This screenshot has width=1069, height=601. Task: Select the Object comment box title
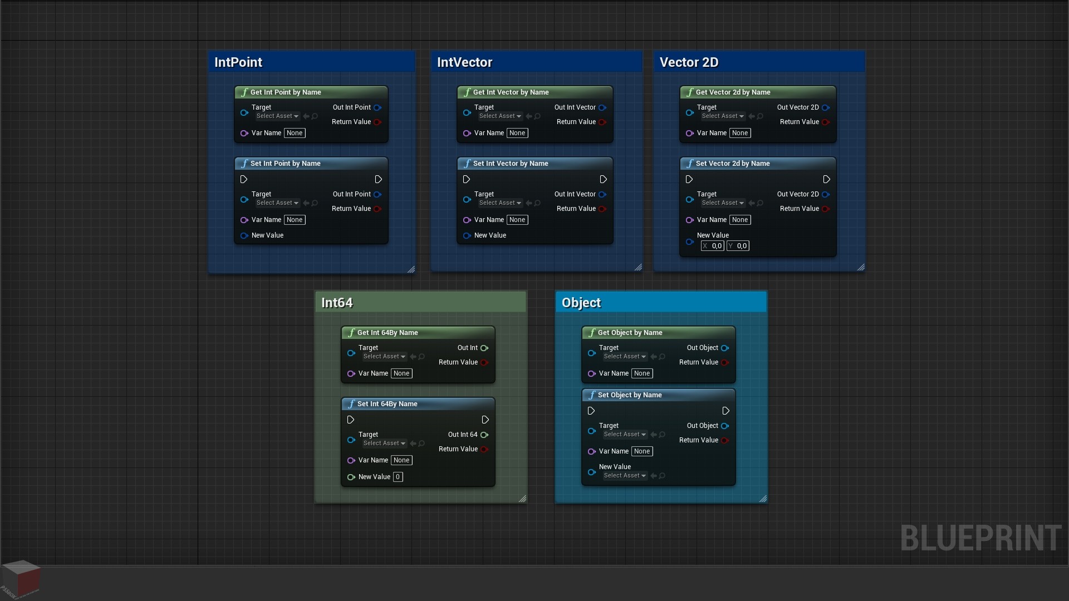581,303
